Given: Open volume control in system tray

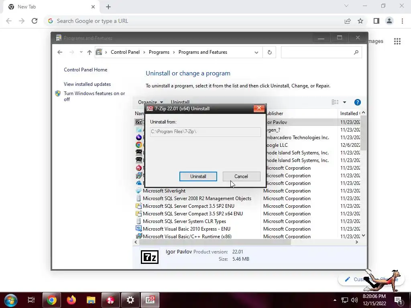Looking at the screenshot, I should (x=354, y=300).
